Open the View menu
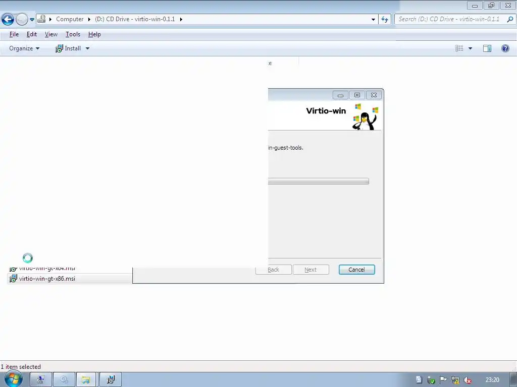Image resolution: width=517 pixels, height=387 pixels. (x=51, y=34)
